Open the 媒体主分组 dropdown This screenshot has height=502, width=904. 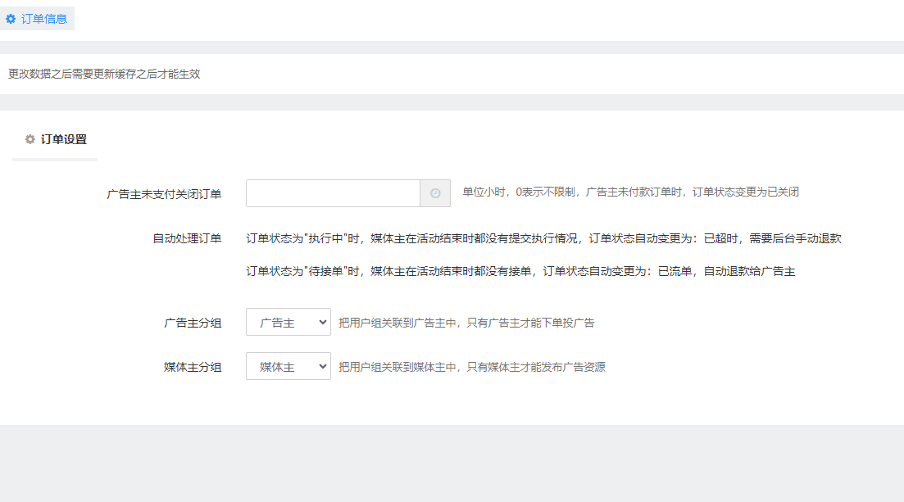288,367
